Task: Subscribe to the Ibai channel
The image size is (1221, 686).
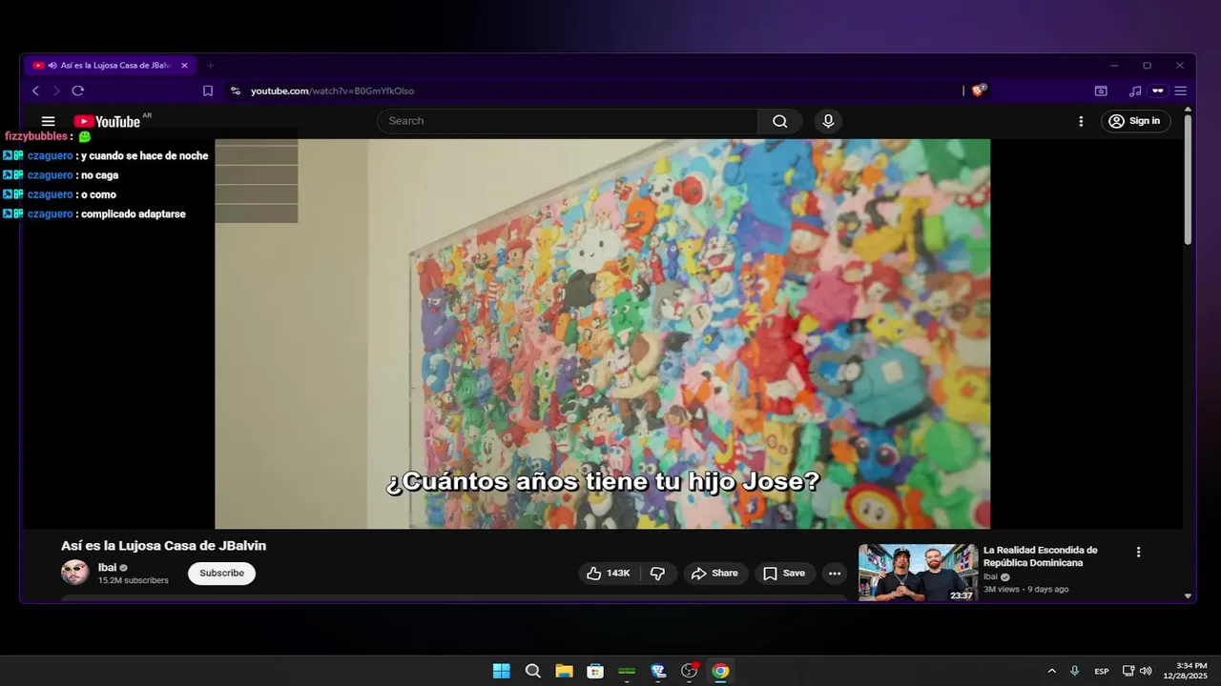Action: (221, 573)
